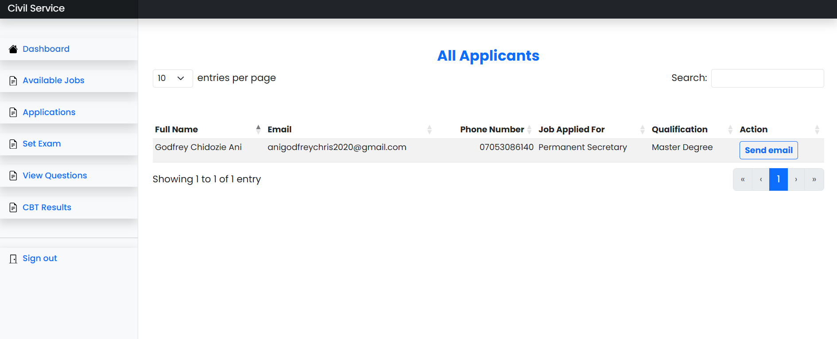Open the entries per page dropdown
This screenshot has height=339, width=837.
click(x=172, y=78)
